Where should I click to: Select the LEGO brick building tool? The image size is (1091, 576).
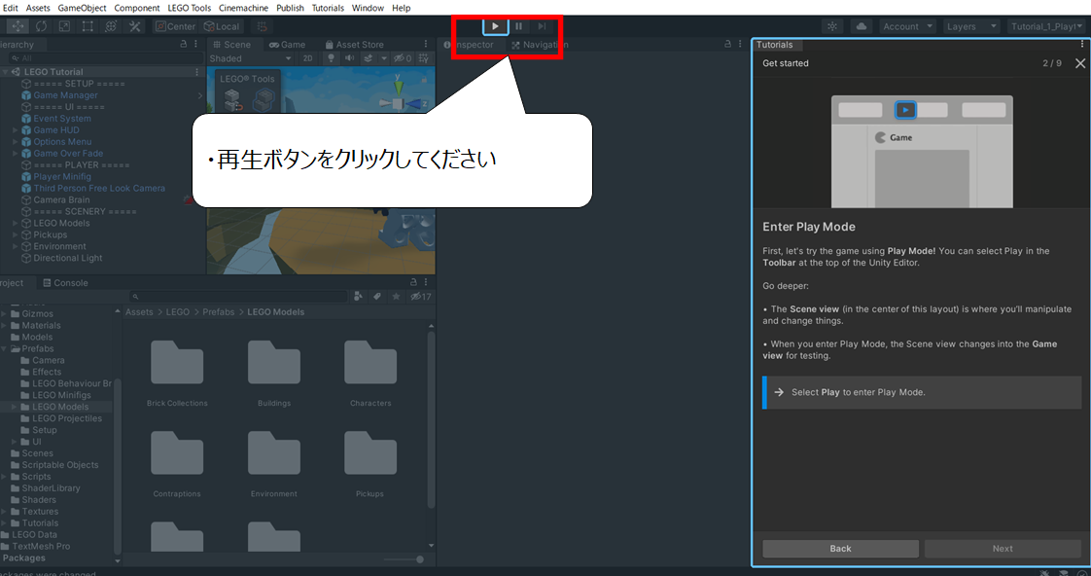pyautogui.click(x=263, y=99)
